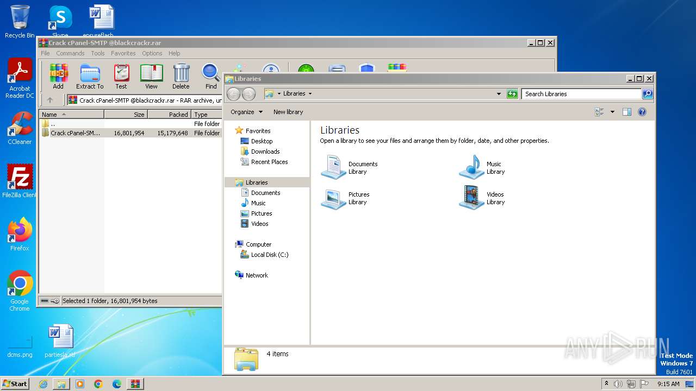Sort WinRAR list by Packed column
The height and width of the screenshot is (391, 696).
pyautogui.click(x=169, y=115)
